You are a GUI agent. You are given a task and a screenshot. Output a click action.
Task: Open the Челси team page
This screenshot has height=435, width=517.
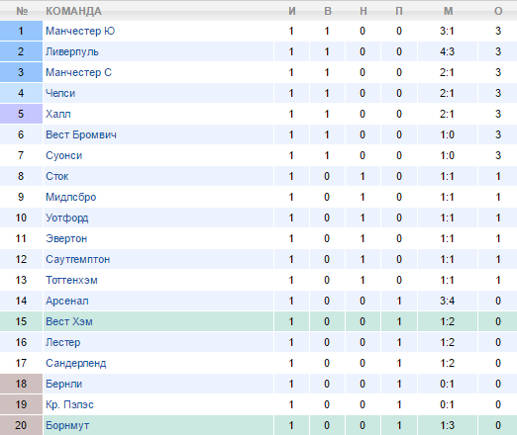coord(60,93)
